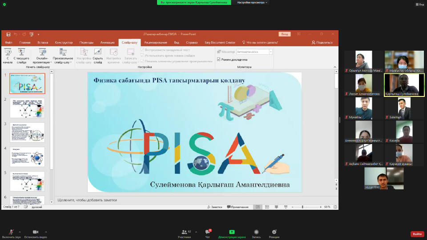Click the Slide Show view icon in status bar
The image size is (427, 240).
point(286,207)
